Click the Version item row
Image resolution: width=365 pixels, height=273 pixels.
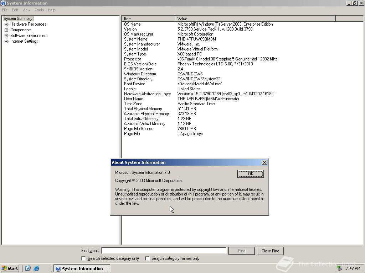(x=130, y=29)
